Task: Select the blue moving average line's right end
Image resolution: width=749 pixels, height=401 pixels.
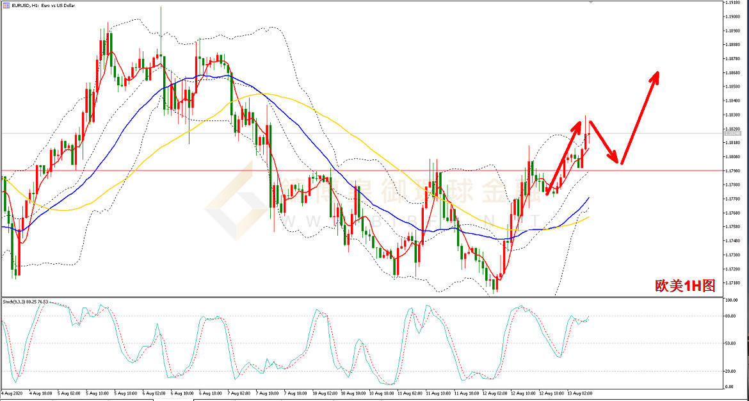Action: point(588,199)
